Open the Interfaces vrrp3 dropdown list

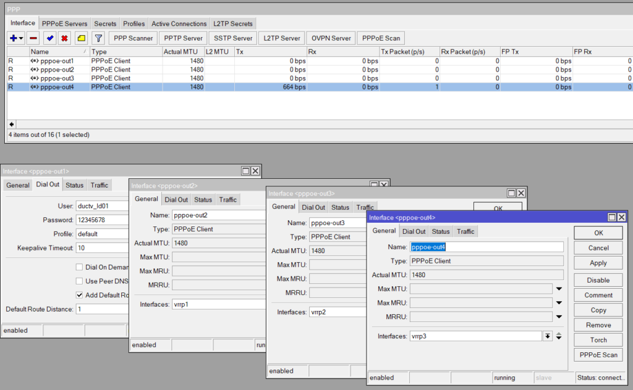(x=547, y=336)
